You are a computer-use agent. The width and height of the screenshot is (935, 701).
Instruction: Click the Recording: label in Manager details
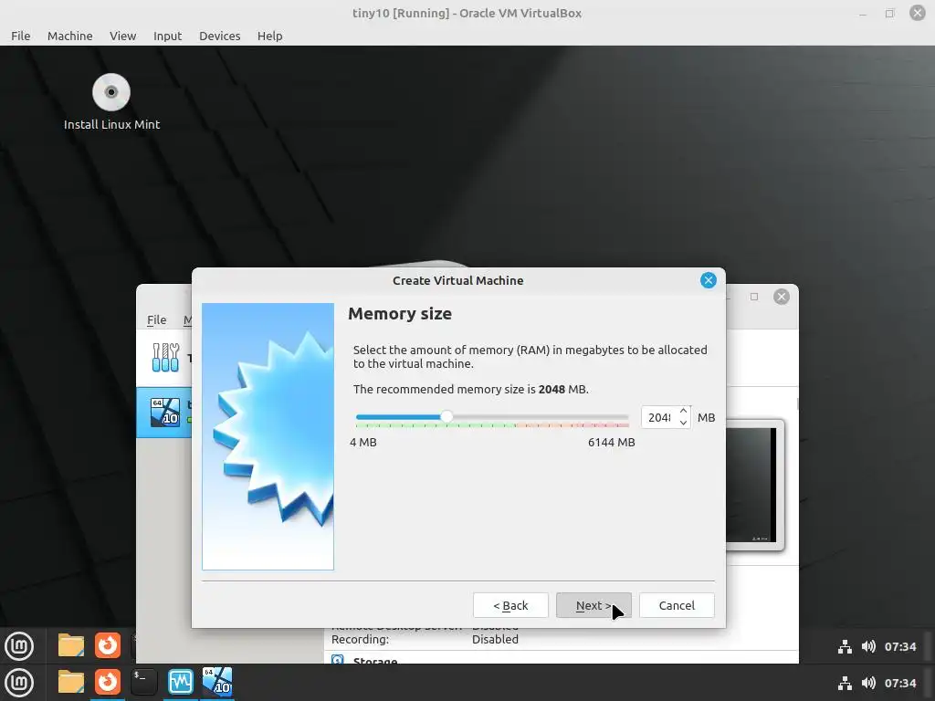coord(360,640)
